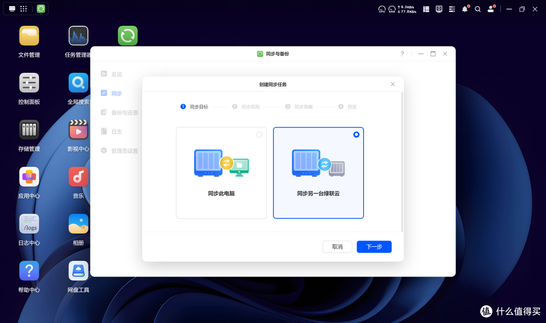Click the 取消 button
Screen dimensions: 546x323
tap(337, 247)
